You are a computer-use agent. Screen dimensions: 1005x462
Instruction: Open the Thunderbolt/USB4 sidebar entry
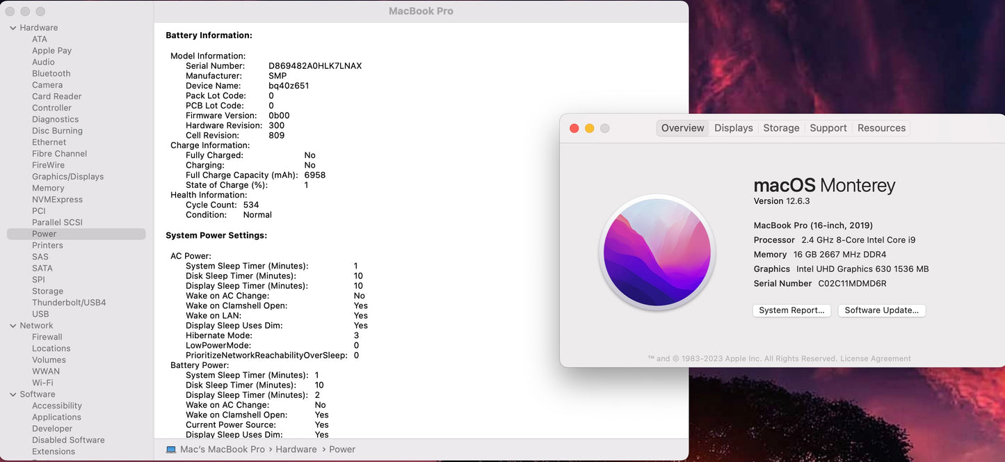pos(69,303)
